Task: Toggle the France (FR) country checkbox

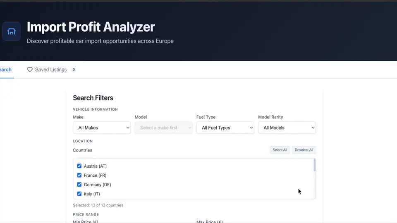Action: point(79,176)
